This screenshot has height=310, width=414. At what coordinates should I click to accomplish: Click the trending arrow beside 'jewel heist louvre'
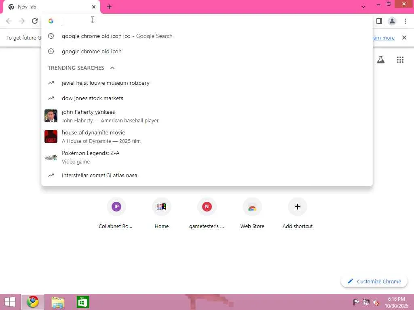tap(51, 83)
